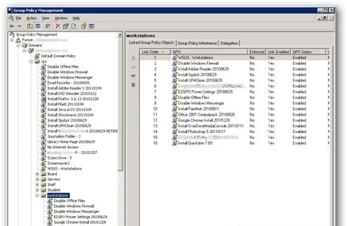This screenshot has height=226, width=347.
Task: Select Install OverDriveMediaConsole 20110111 list row
Action: coord(234,126)
